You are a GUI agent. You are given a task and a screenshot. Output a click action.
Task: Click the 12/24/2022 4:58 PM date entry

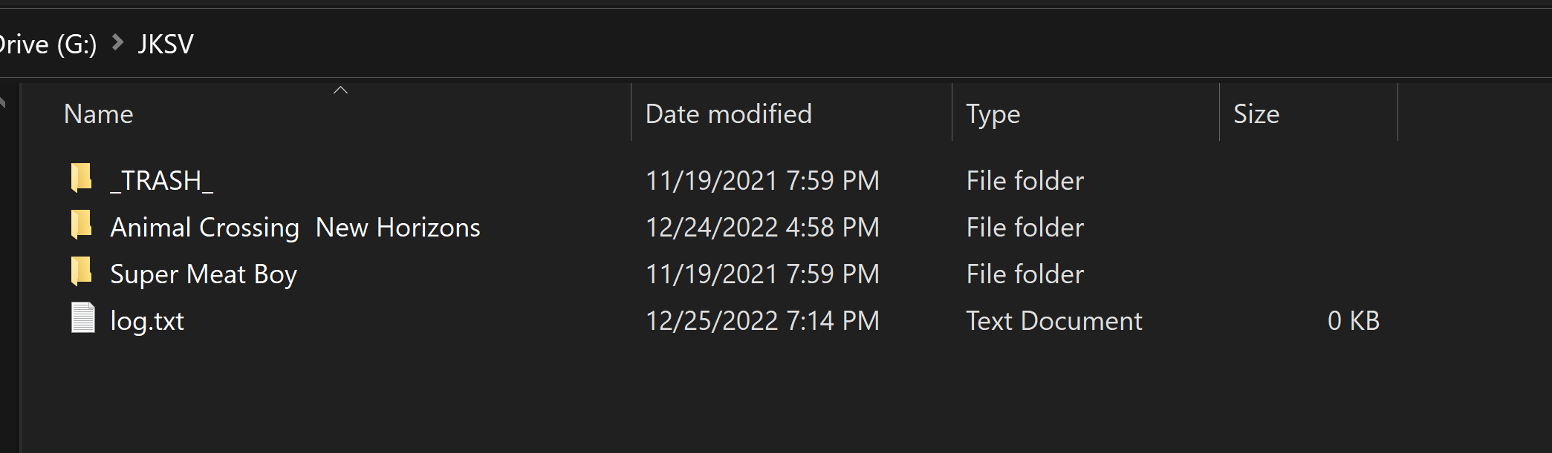[762, 228]
